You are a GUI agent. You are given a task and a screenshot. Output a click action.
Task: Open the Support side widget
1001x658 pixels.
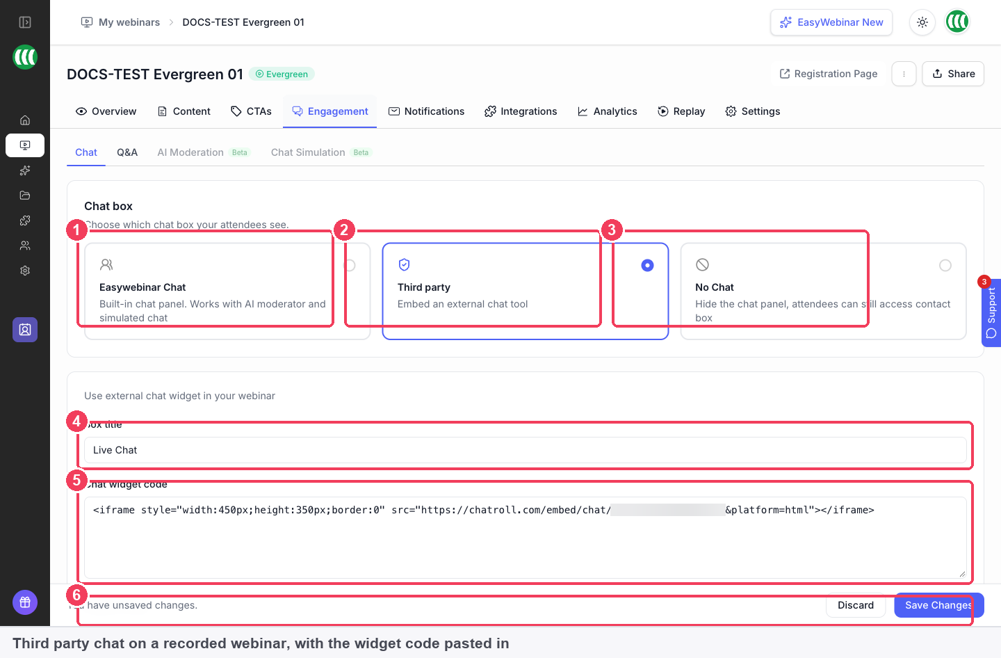click(x=991, y=312)
